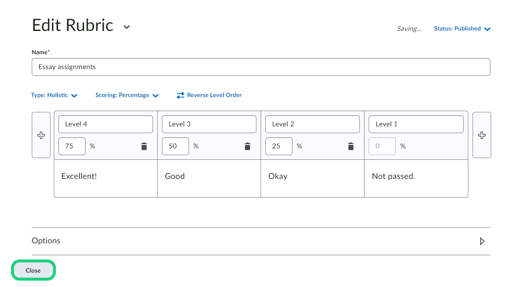Delete Level 2 using its trash icon
This screenshot has height=287, width=509.
351,146
